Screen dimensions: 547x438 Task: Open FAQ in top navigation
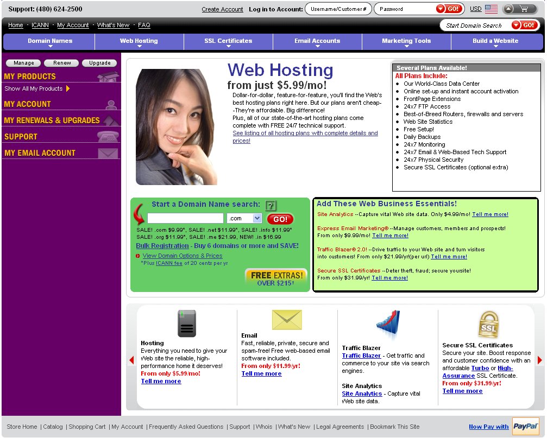144,25
